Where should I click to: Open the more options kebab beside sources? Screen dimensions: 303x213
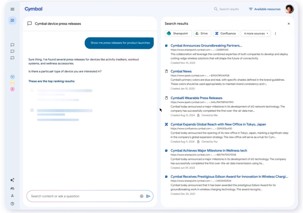click(275, 33)
